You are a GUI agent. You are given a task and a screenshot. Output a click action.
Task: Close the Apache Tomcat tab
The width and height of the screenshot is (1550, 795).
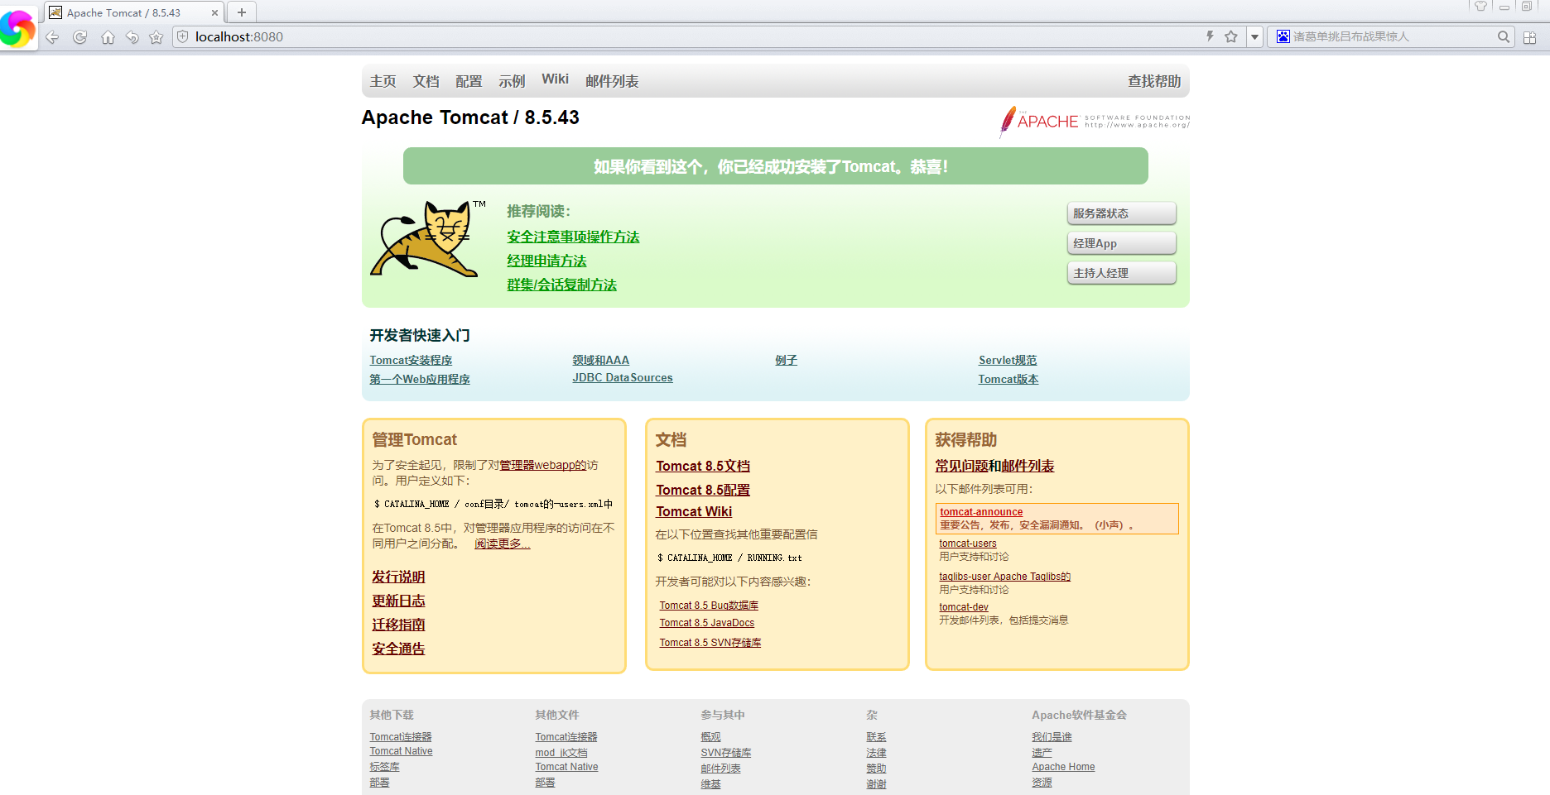pos(215,13)
